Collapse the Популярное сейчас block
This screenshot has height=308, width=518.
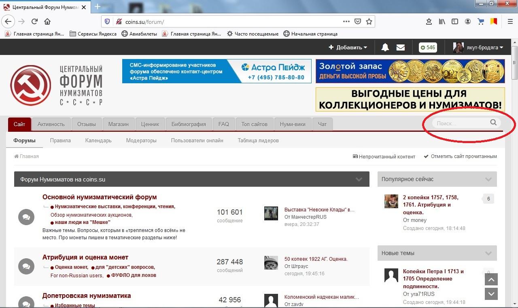click(x=488, y=179)
